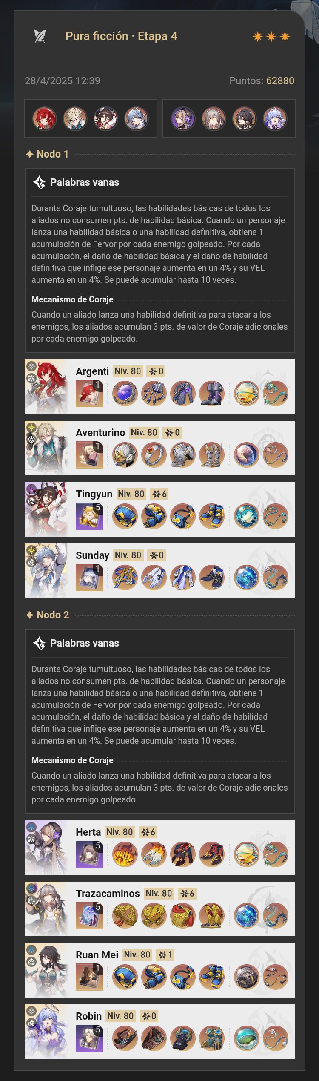Image resolution: width=319 pixels, height=1081 pixels.
Task: Click Robin's cowboy hat relic icon
Action: pos(125,1038)
